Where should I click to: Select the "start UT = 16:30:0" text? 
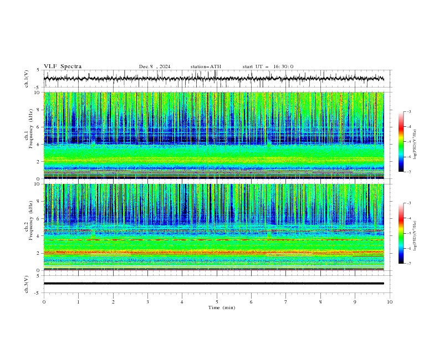(268, 66)
